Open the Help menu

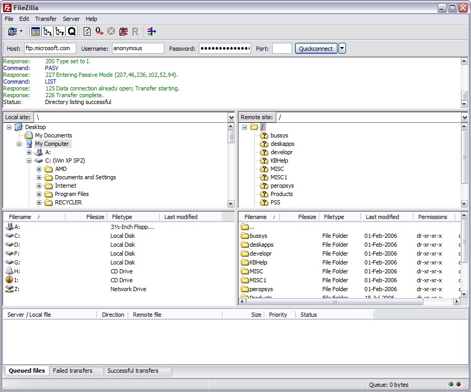[x=91, y=19]
